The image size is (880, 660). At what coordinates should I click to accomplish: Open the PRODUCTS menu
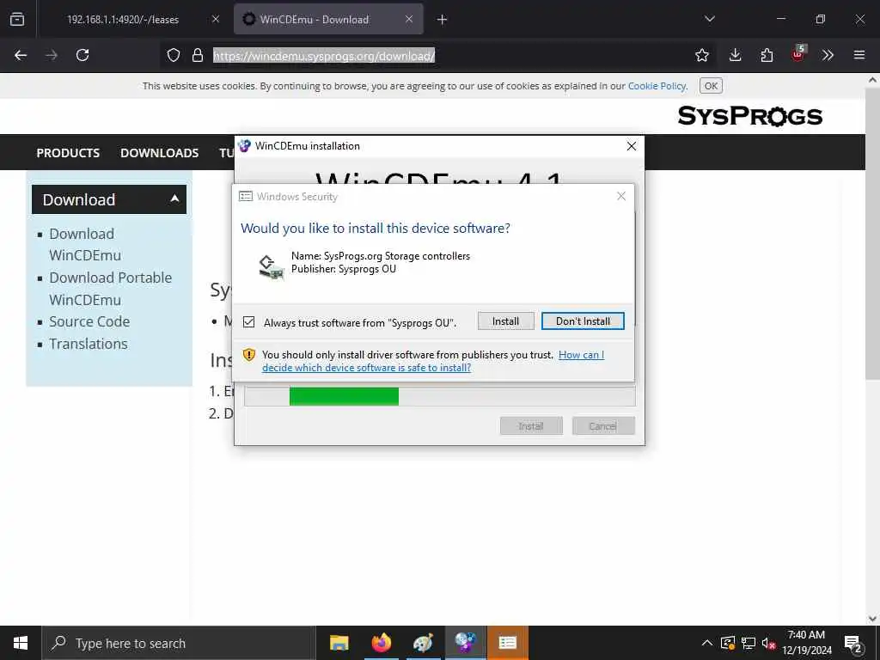pyautogui.click(x=68, y=153)
